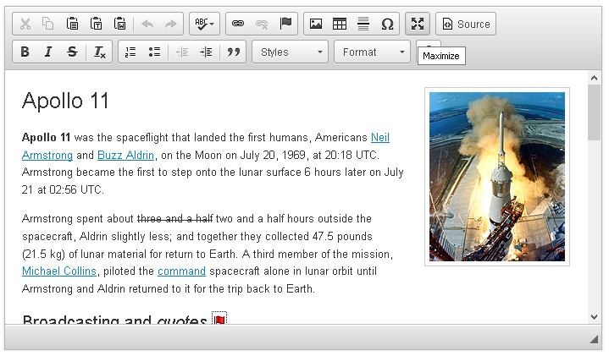Open the Styles dropdown
The height and width of the screenshot is (356, 609).
(x=291, y=52)
